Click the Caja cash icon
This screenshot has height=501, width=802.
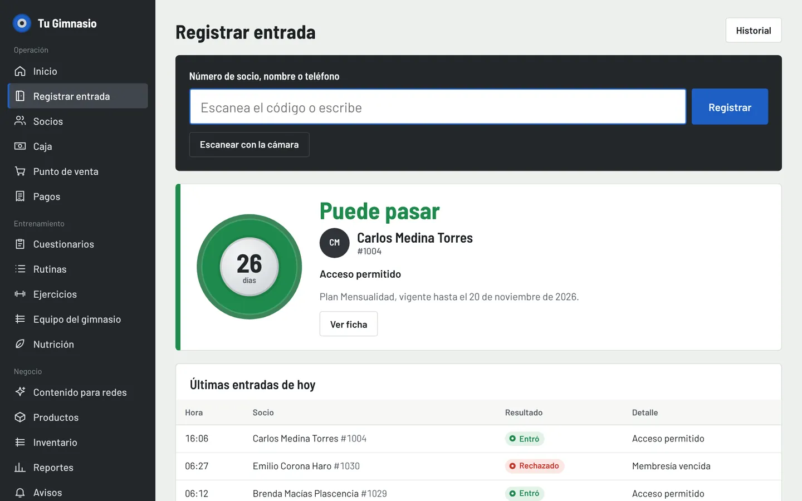click(x=20, y=146)
